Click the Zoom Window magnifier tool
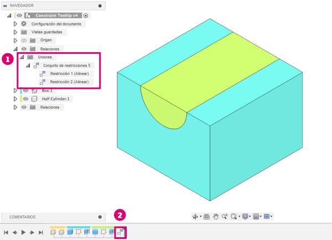The height and width of the screenshot is (240, 332). click(234, 217)
